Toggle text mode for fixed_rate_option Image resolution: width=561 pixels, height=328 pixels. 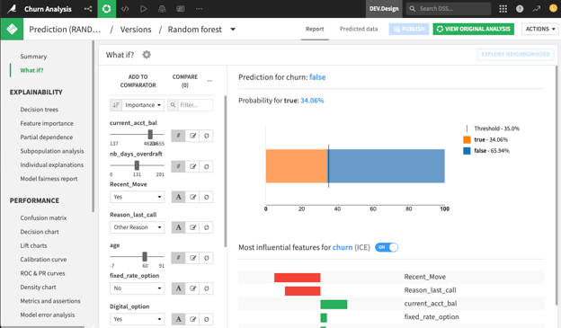click(x=178, y=288)
